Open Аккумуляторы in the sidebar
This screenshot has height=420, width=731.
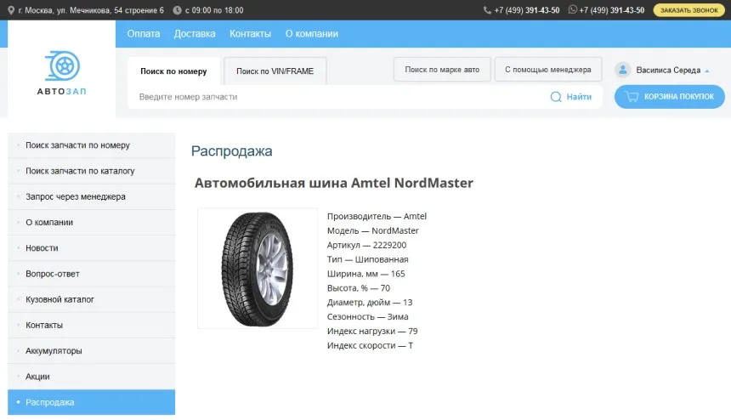point(92,350)
